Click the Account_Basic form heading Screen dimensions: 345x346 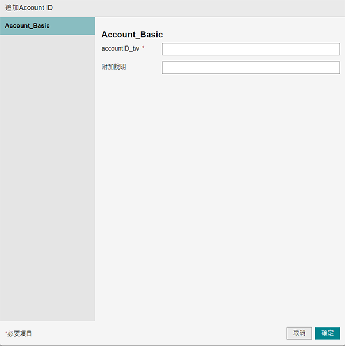pyautogui.click(x=132, y=35)
